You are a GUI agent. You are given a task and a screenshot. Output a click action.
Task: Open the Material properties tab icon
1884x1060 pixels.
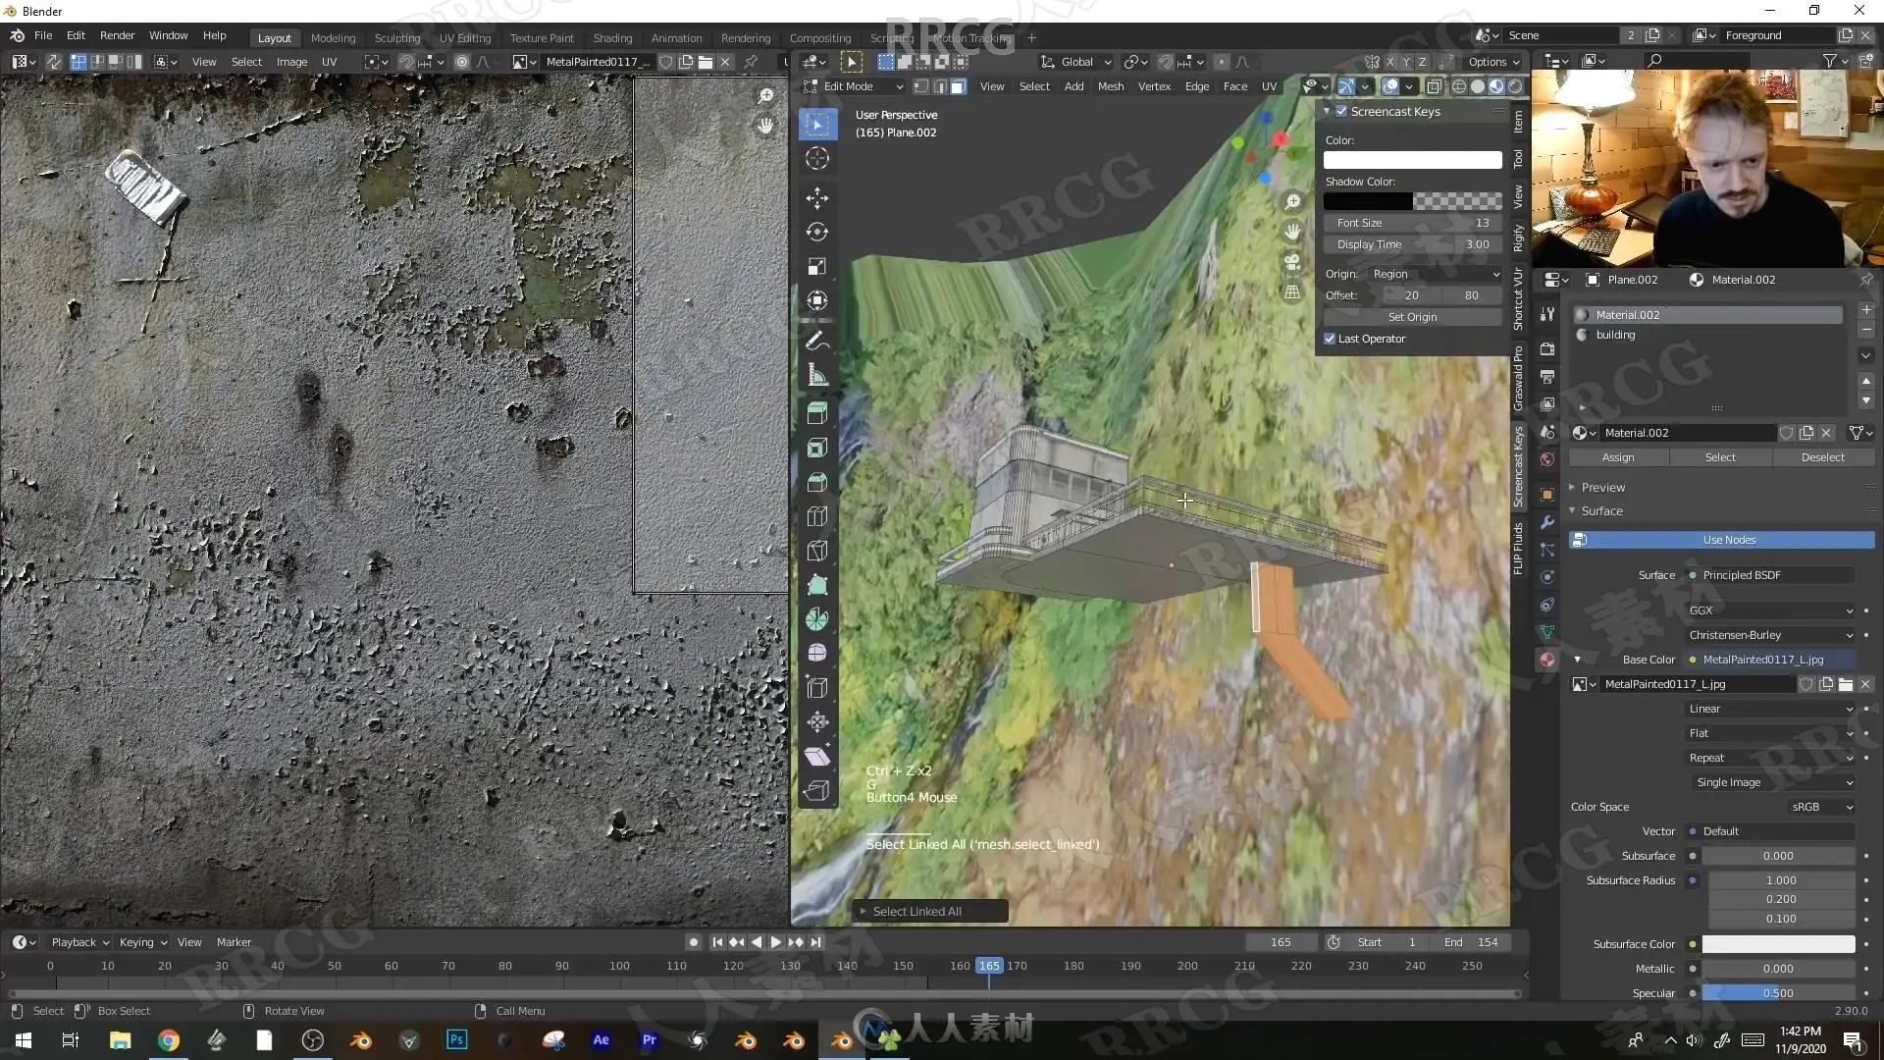(x=1547, y=660)
